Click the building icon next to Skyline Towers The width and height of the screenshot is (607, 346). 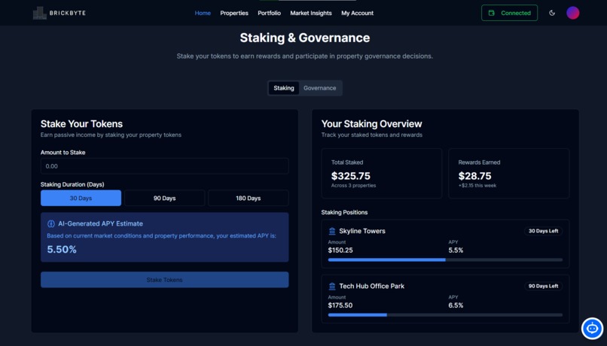point(332,231)
